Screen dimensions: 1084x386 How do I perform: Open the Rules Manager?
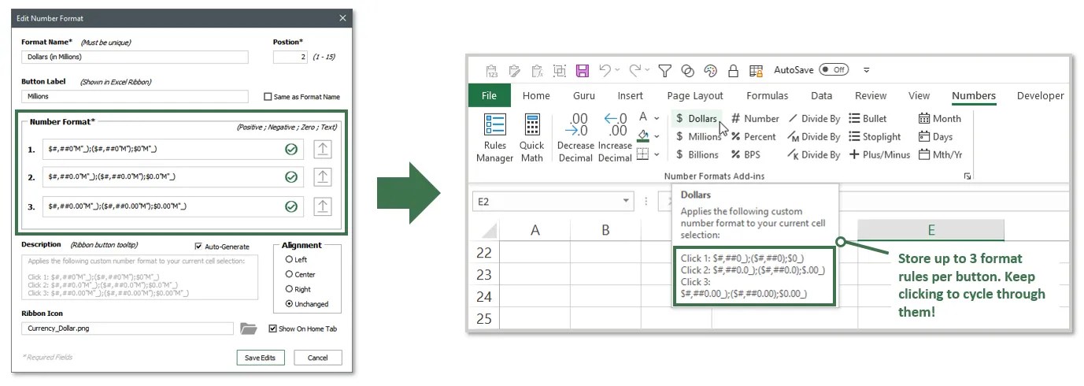click(495, 138)
